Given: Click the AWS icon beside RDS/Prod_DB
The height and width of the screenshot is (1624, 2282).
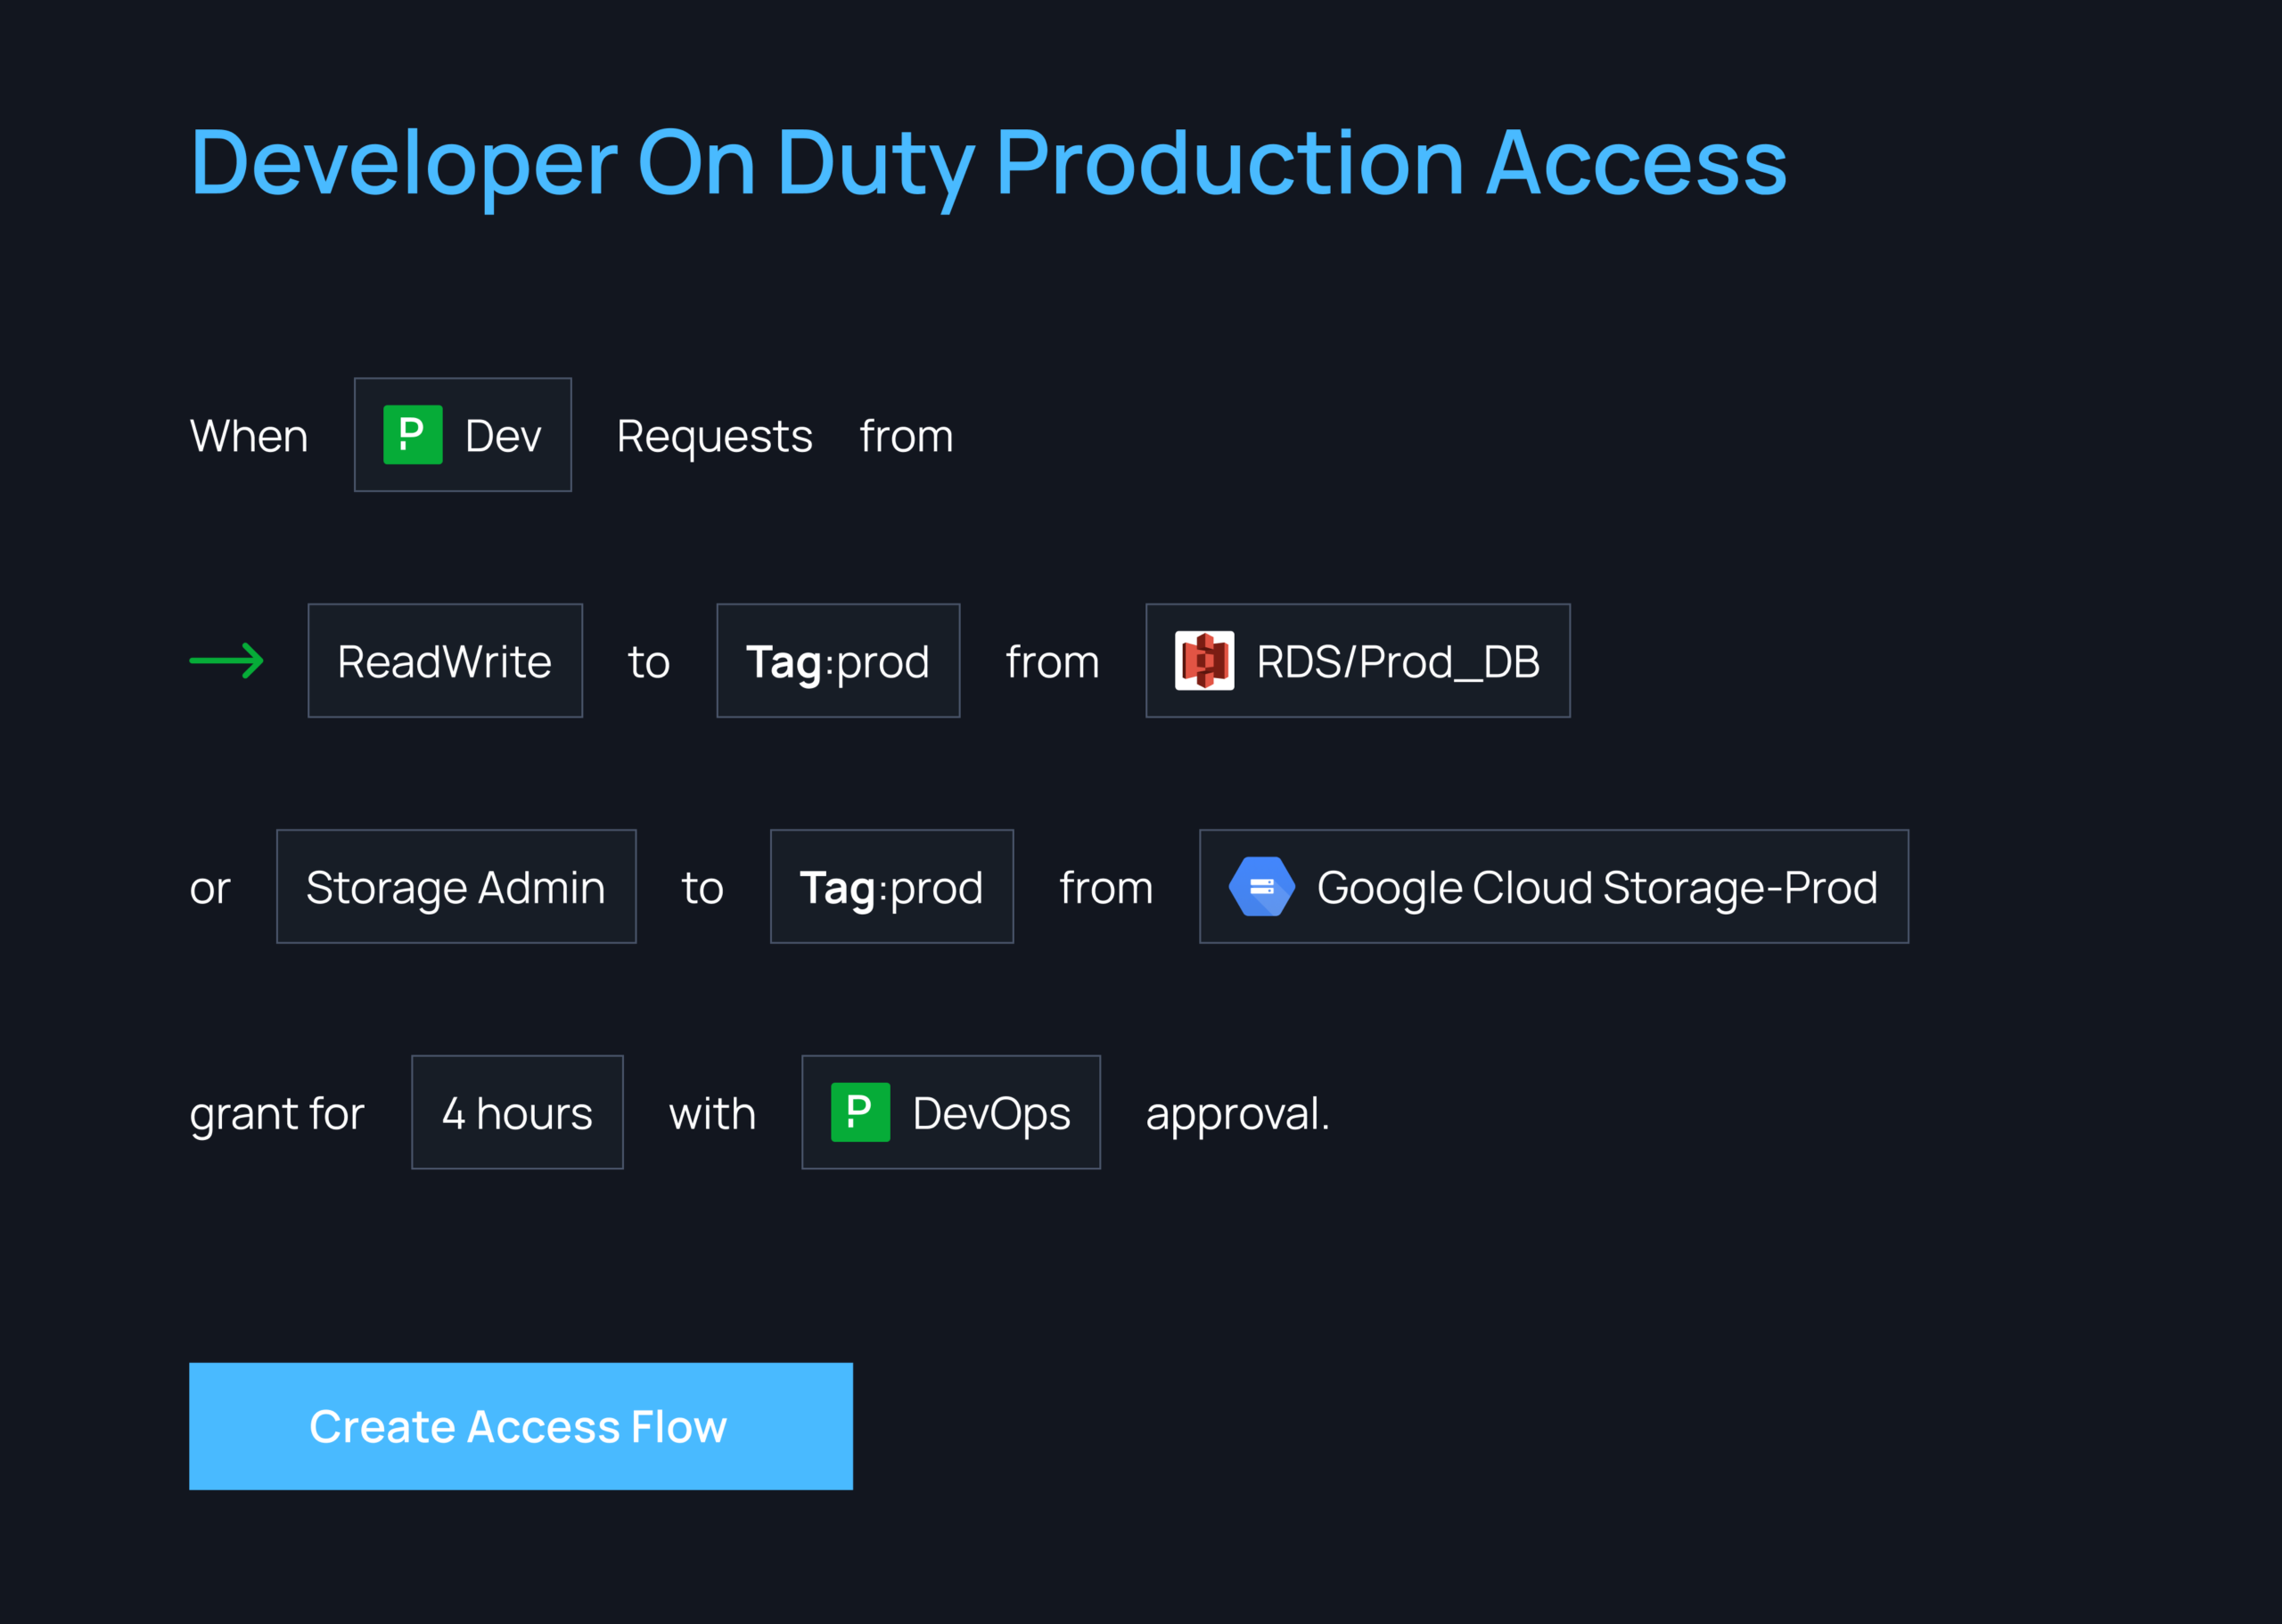Looking at the screenshot, I should pos(1204,661).
